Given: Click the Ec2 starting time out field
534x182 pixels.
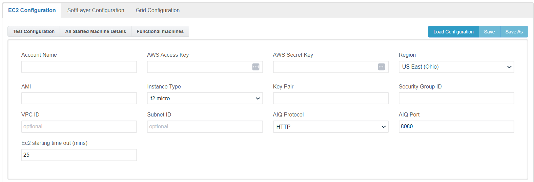Looking at the screenshot, I should click(79, 155).
